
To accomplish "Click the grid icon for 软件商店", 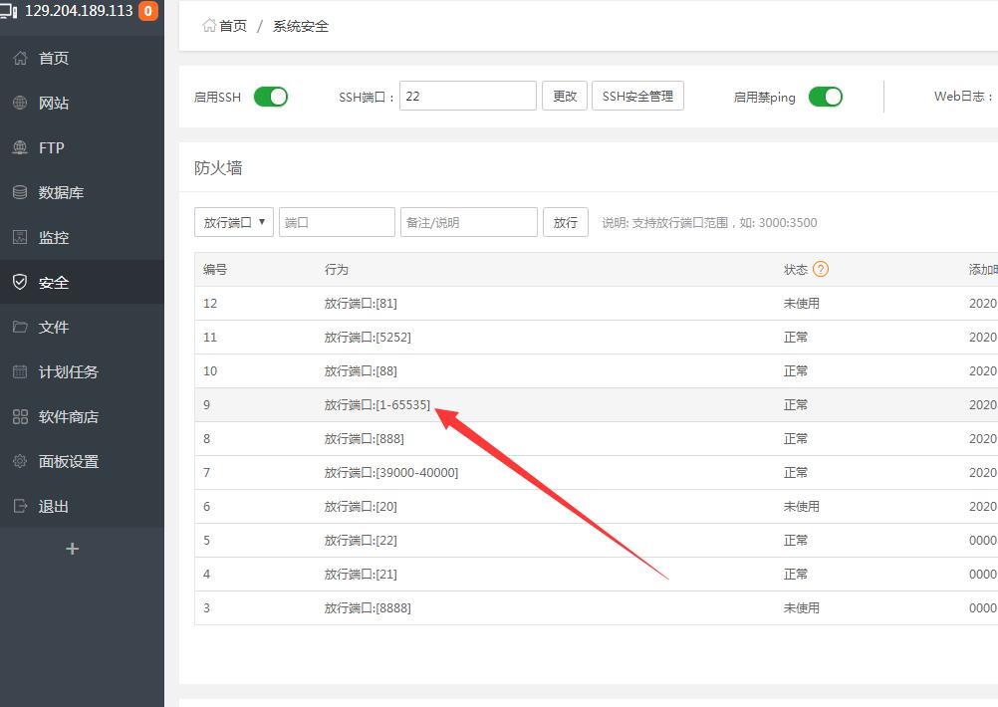I will coord(20,417).
